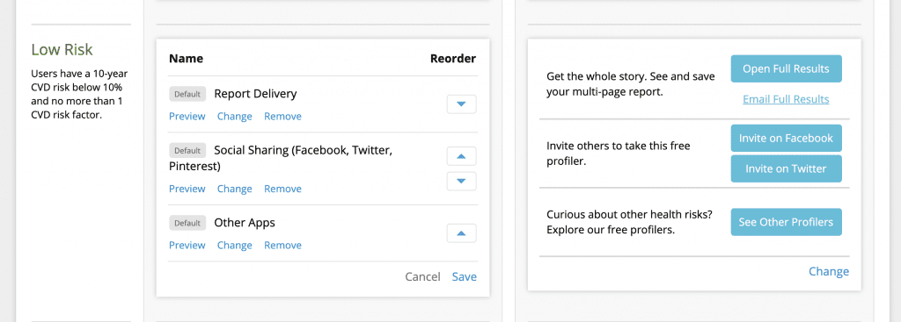Viewport: 901px width, 322px height.
Task: Click Invite on Facebook button
Action: tap(786, 138)
